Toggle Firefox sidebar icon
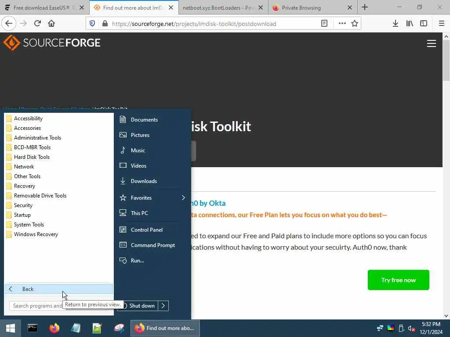Viewport: 450px width, 337px height. tap(424, 24)
